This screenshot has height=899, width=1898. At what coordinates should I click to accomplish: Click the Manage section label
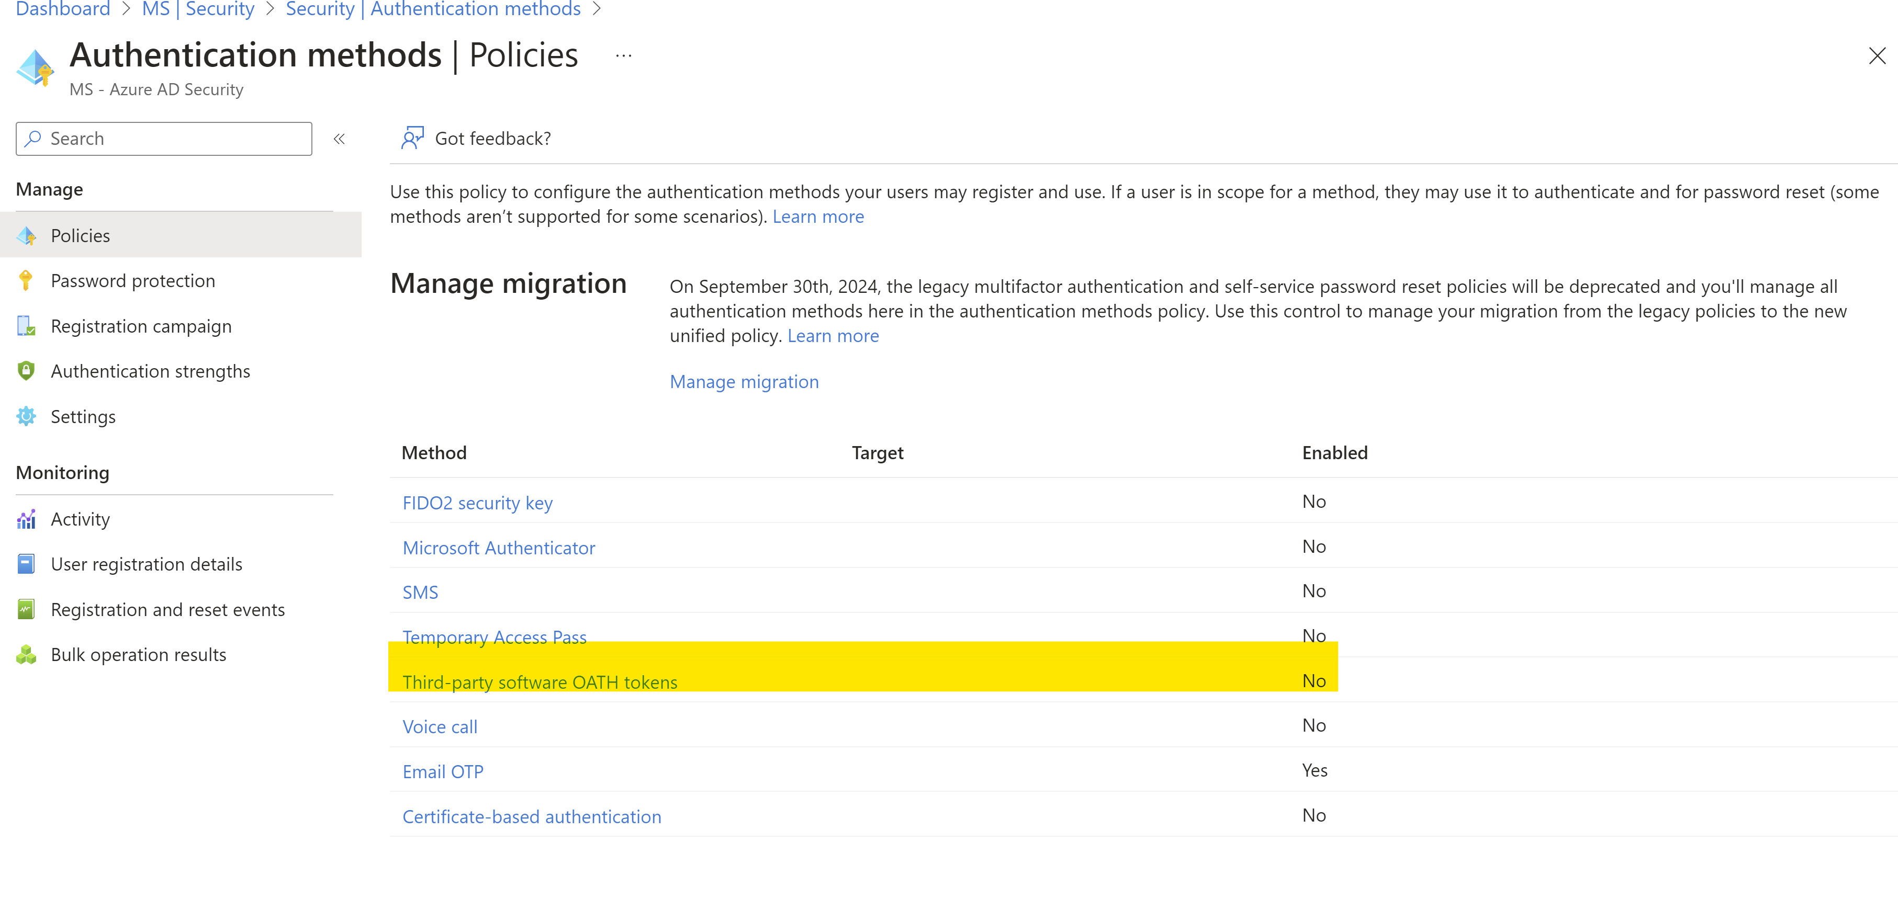(49, 189)
